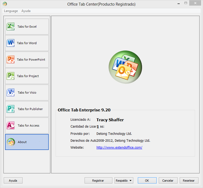Close the Office Tab Center window
This screenshot has width=203, height=188.
[x=195, y=3]
